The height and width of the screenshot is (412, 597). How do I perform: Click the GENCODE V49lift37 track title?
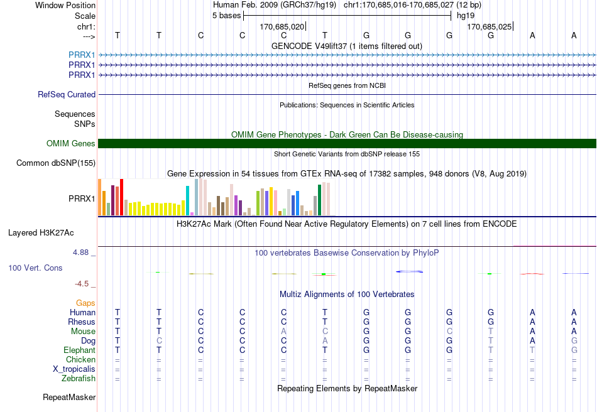347,46
